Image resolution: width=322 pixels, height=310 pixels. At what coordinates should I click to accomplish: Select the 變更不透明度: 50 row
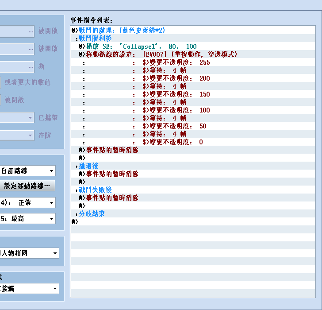click(x=193, y=126)
